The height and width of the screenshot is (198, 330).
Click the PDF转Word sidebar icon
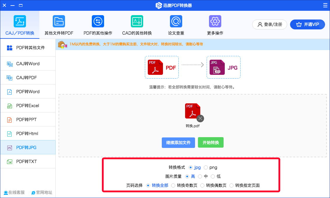point(10,92)
